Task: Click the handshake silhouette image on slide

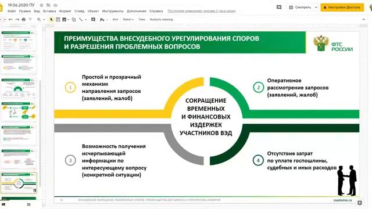Action: (x=347, y=181)
